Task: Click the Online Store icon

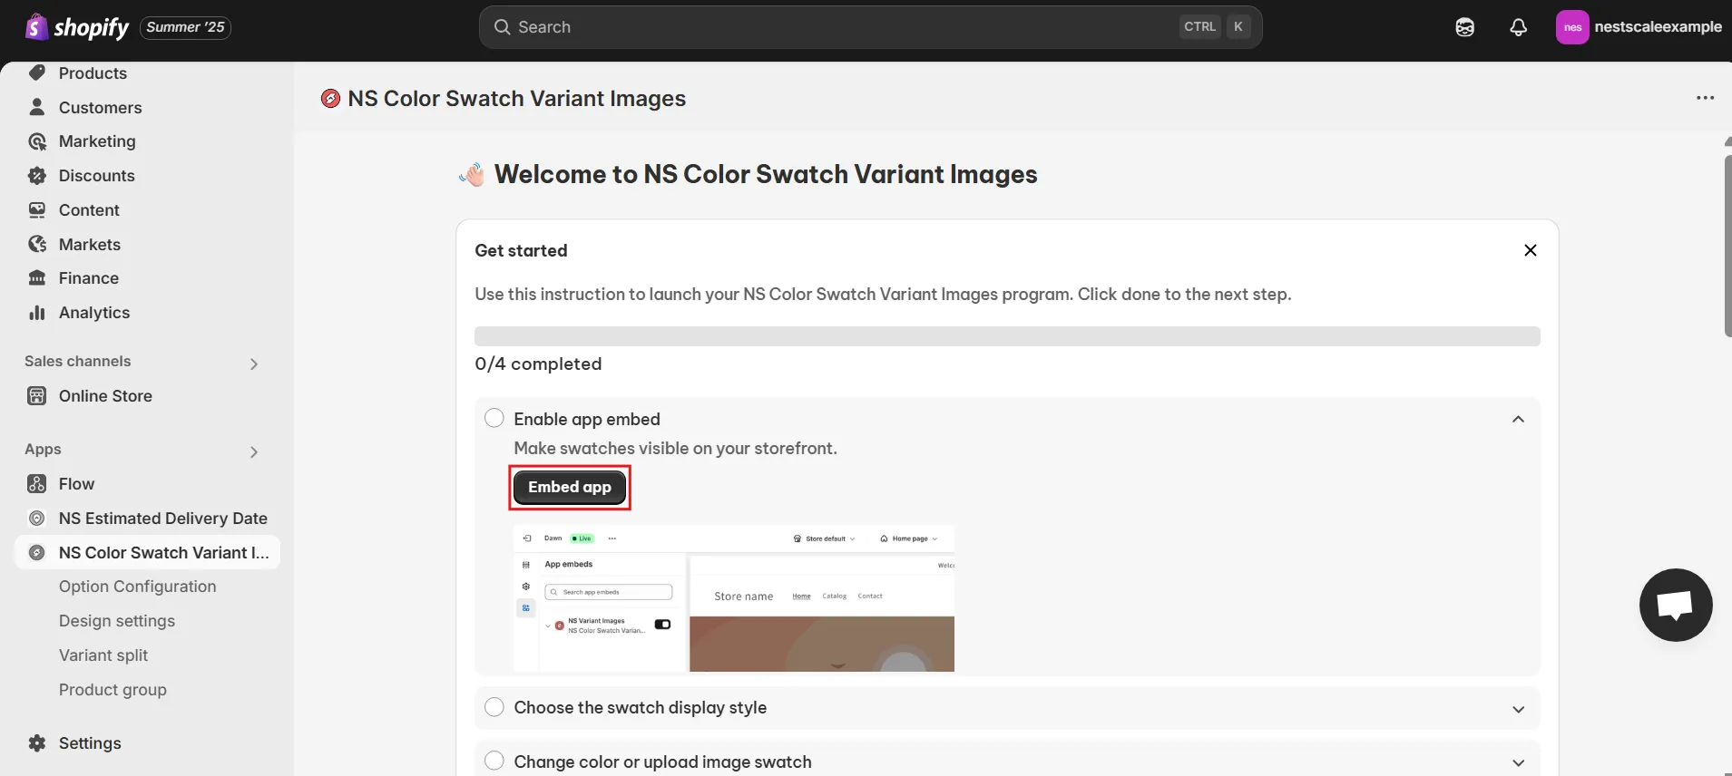Action: pos(37,396)
